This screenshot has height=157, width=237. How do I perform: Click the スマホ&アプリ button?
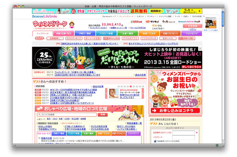[130, 38]
